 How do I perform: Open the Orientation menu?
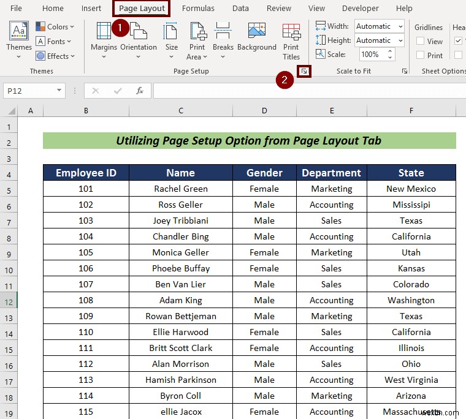pyautogui.click(x=139, y=40)
